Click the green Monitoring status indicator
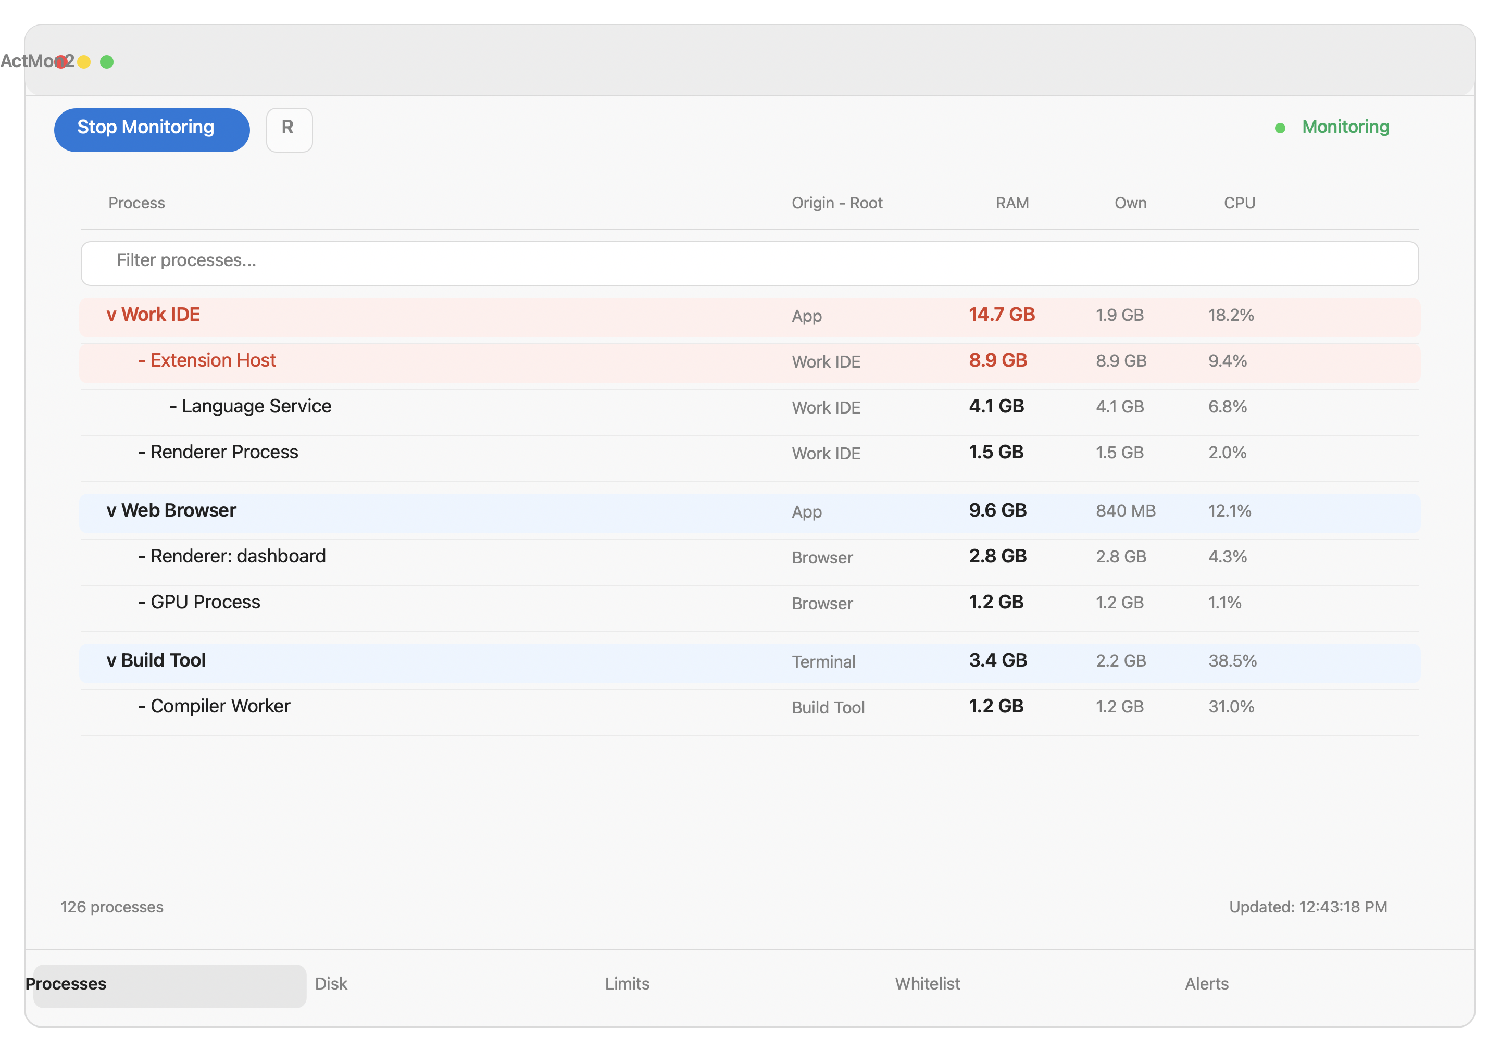 [x=1333, y=127]
